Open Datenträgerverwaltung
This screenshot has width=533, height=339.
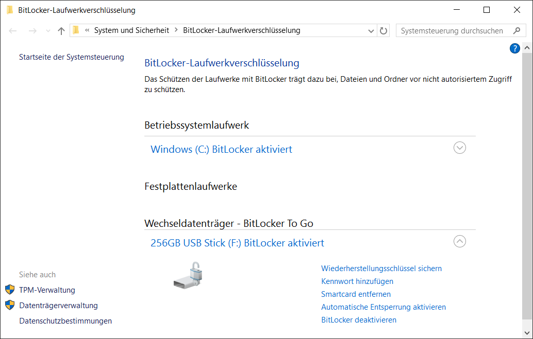(x=58, y=306)
